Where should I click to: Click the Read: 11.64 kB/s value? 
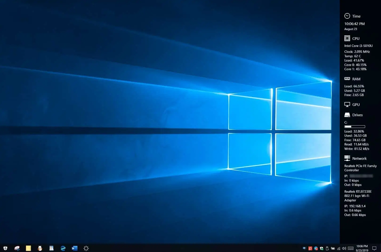[357, 144]
